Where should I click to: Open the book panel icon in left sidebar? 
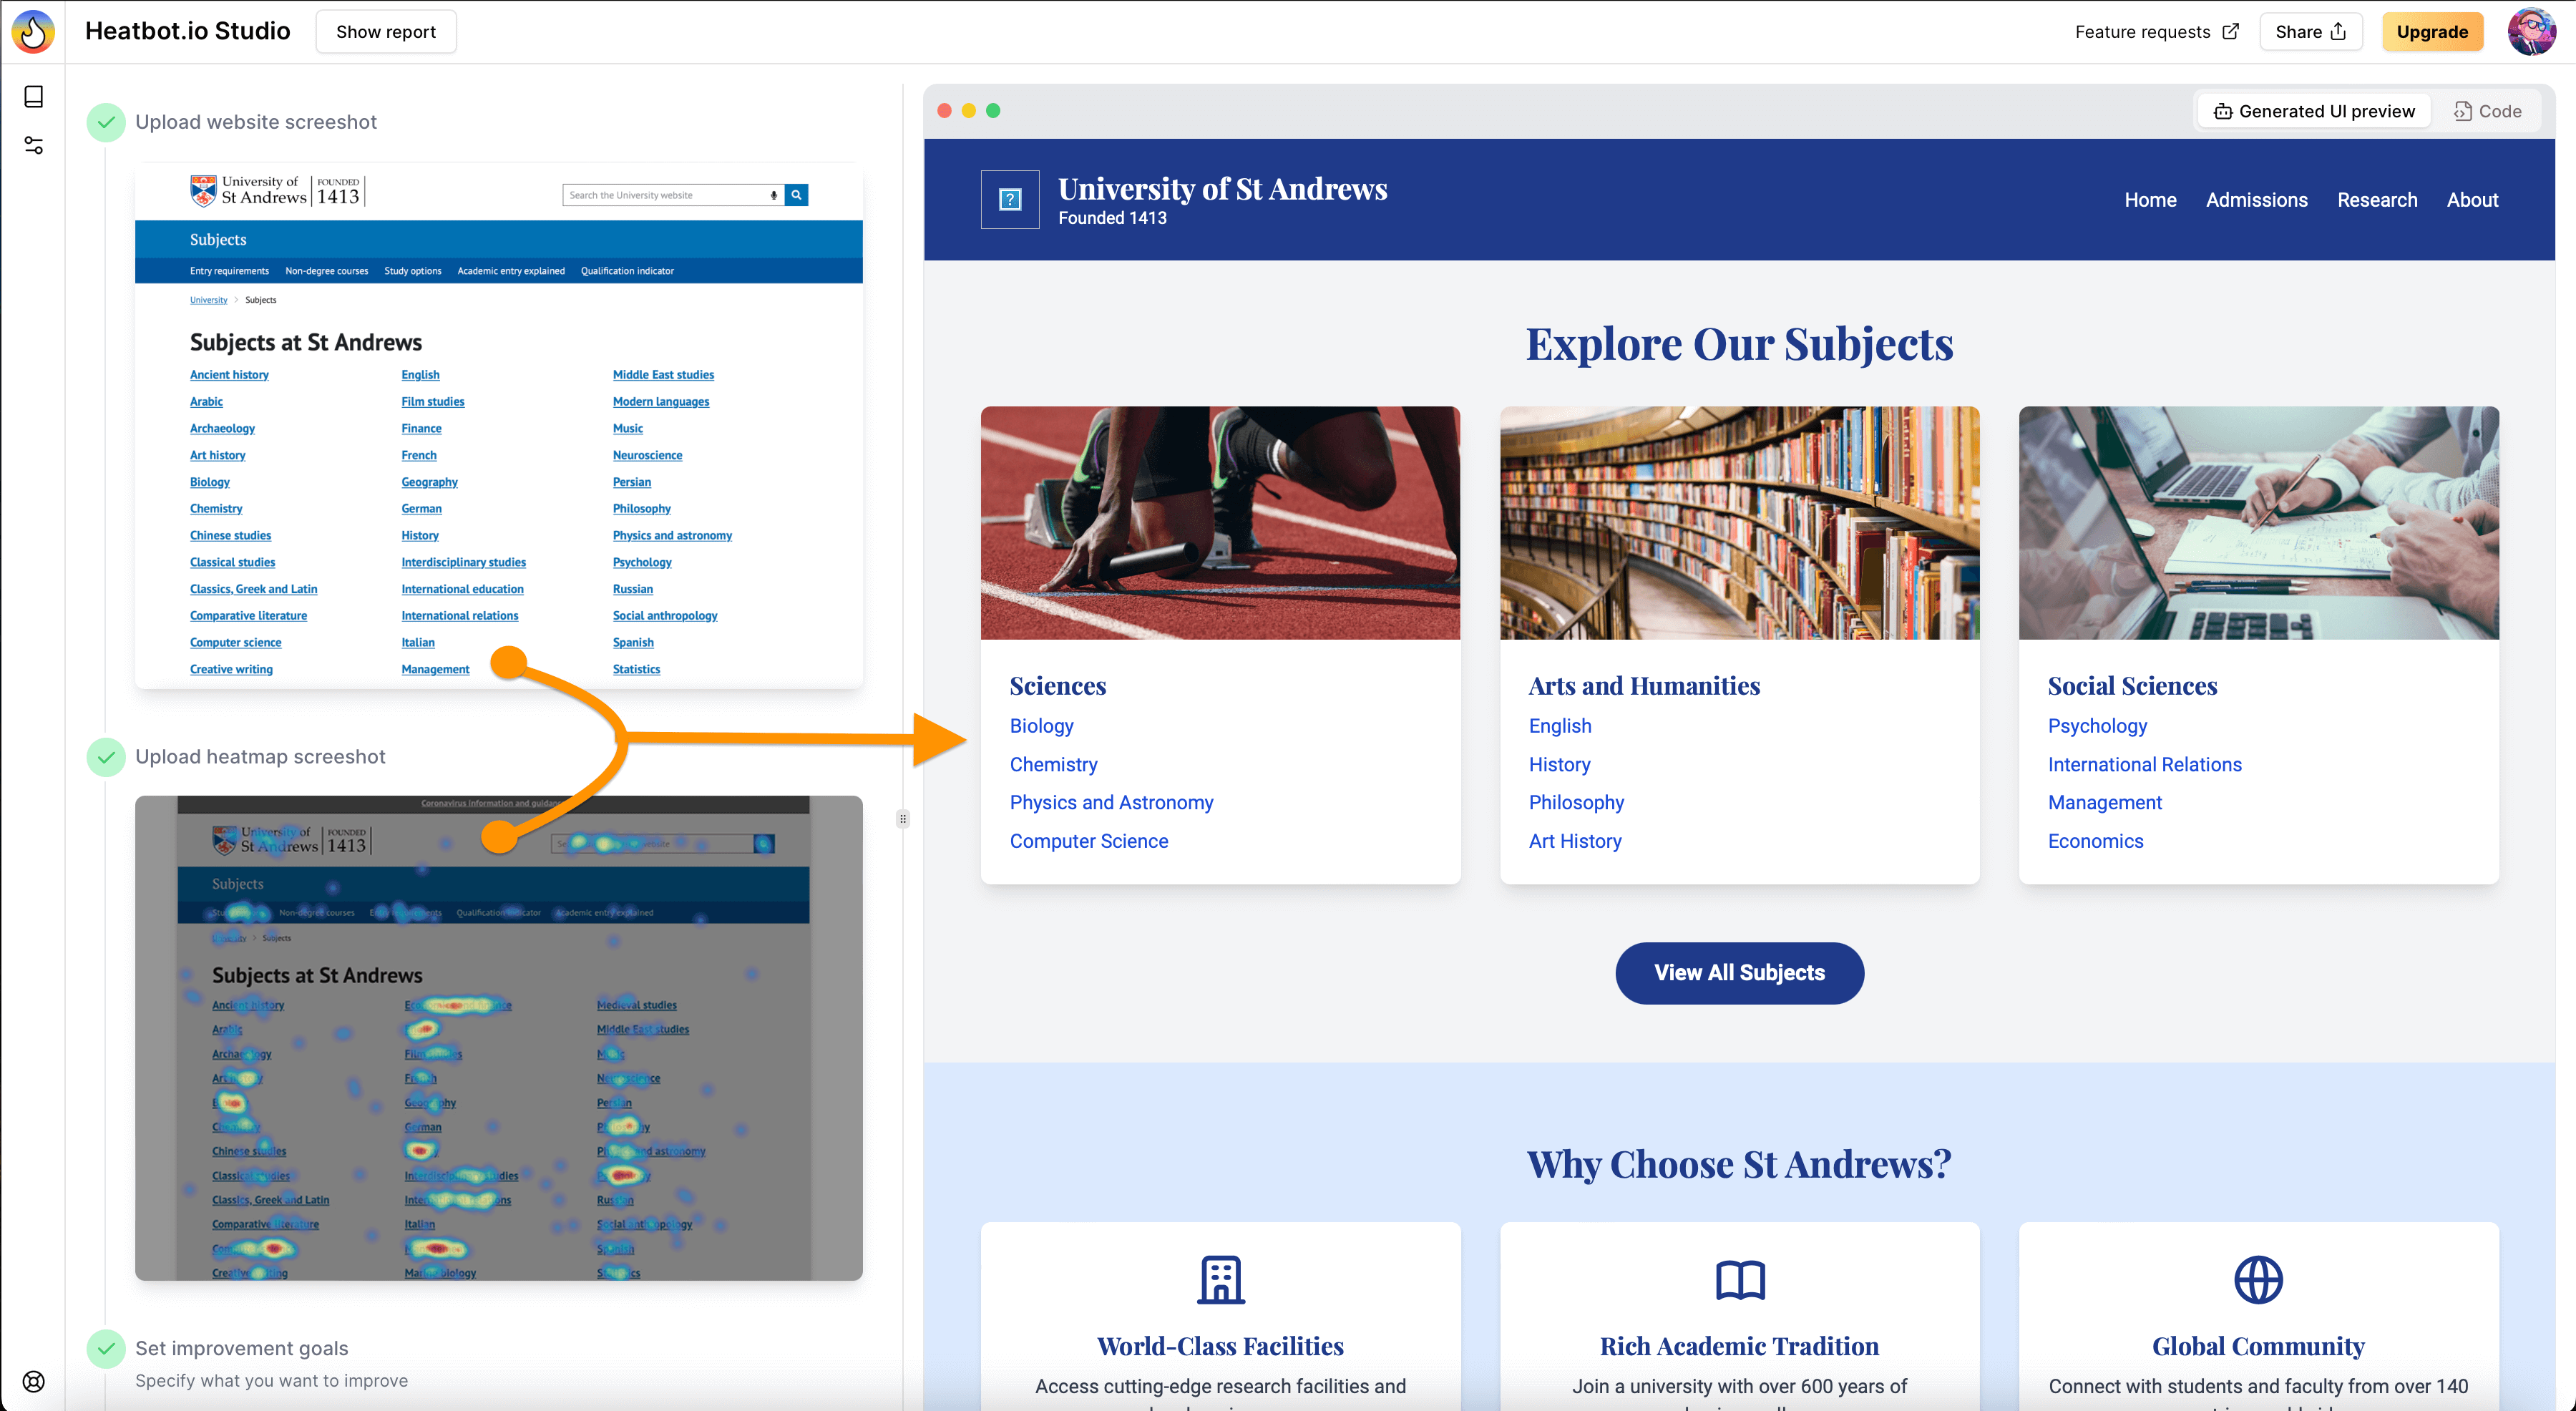tap(33, 96)
